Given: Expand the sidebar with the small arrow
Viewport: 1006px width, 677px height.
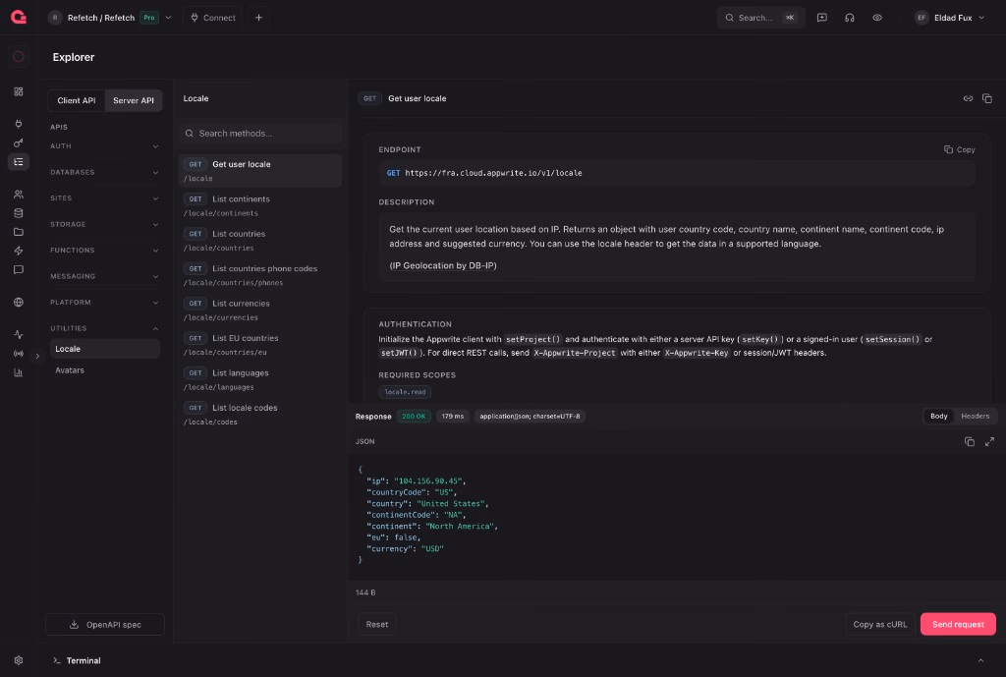Looking at the screenshot, I should (x=37, y=356).
